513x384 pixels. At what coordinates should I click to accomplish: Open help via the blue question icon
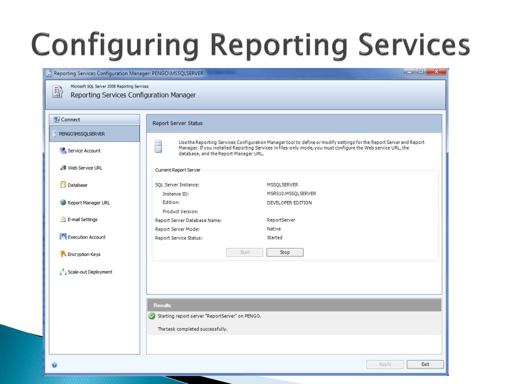(x=54, y=365)
